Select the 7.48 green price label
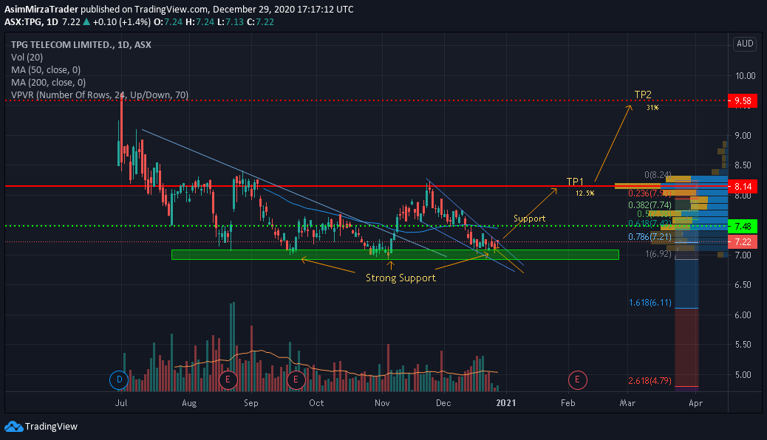 [743, 227]
